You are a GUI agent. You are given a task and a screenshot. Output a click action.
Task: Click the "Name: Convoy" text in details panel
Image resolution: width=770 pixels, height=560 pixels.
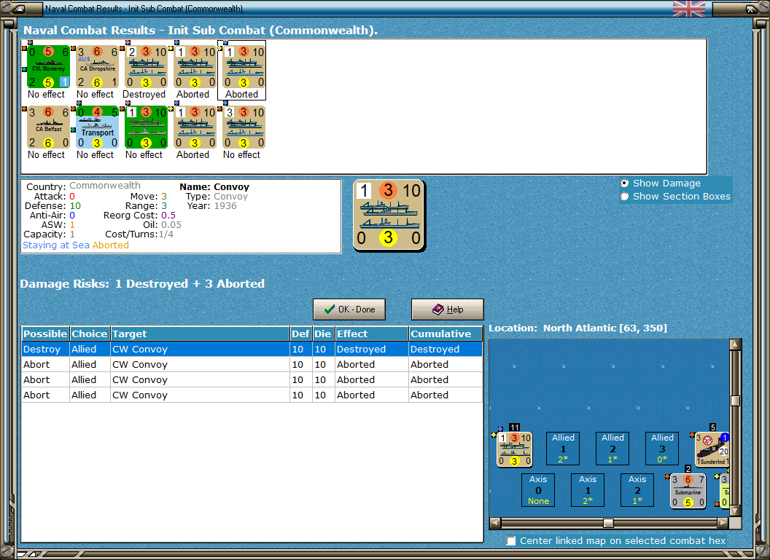[x=214, y=187]
